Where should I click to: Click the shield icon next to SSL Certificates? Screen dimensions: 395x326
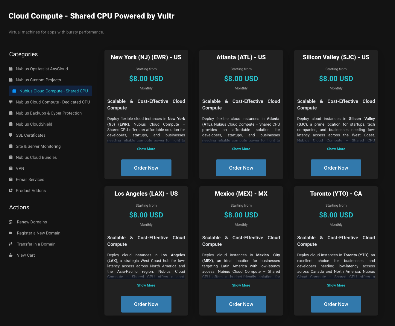click(x=11, y=135)
